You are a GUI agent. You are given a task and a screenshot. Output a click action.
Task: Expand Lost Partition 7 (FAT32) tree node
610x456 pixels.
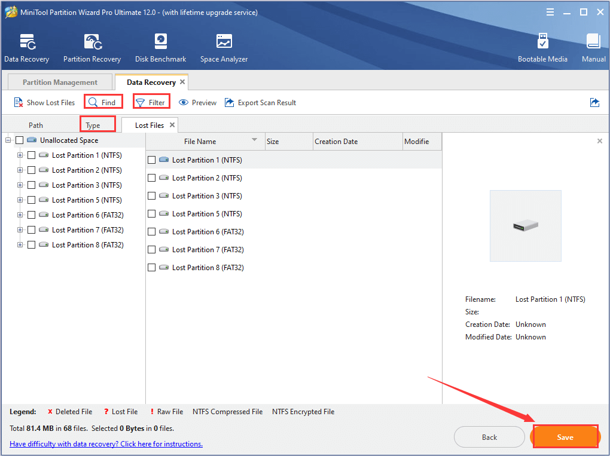[x=20, y=229]
